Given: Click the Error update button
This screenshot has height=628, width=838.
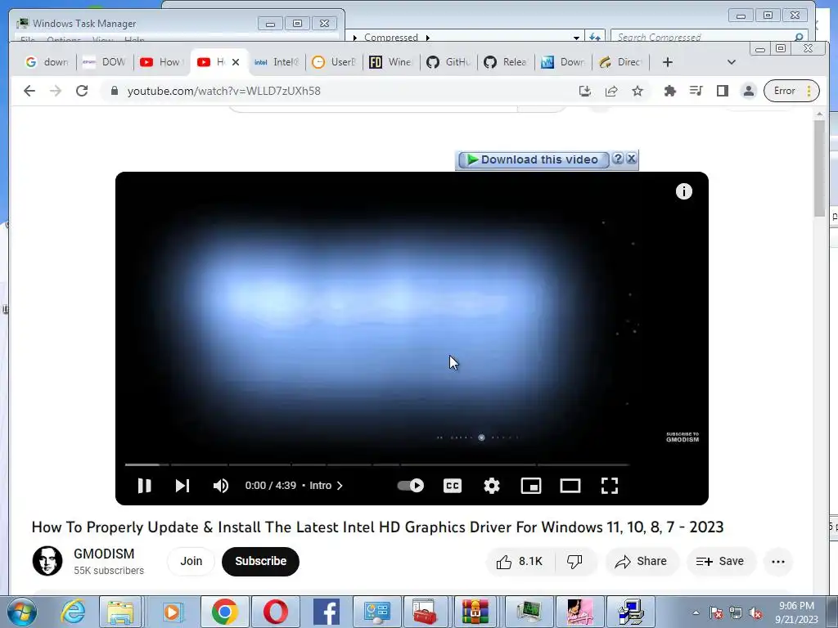Looking at the screenshot, I should click(791, 91).
